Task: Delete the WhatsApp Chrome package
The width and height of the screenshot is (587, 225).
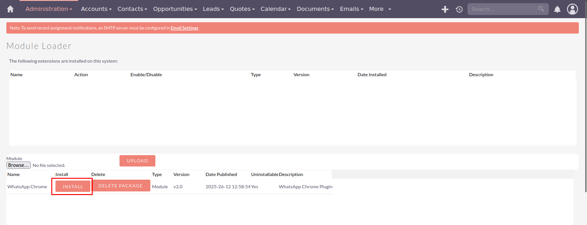Action: click(121, 186)
